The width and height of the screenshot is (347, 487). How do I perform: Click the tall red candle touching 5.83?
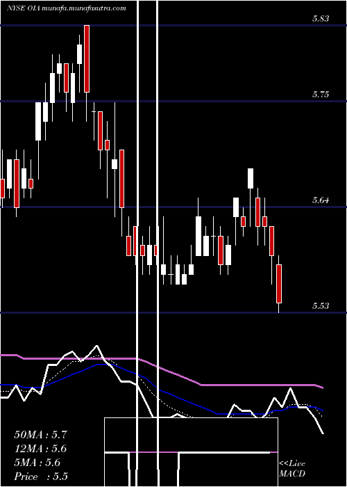pos(87,58)
